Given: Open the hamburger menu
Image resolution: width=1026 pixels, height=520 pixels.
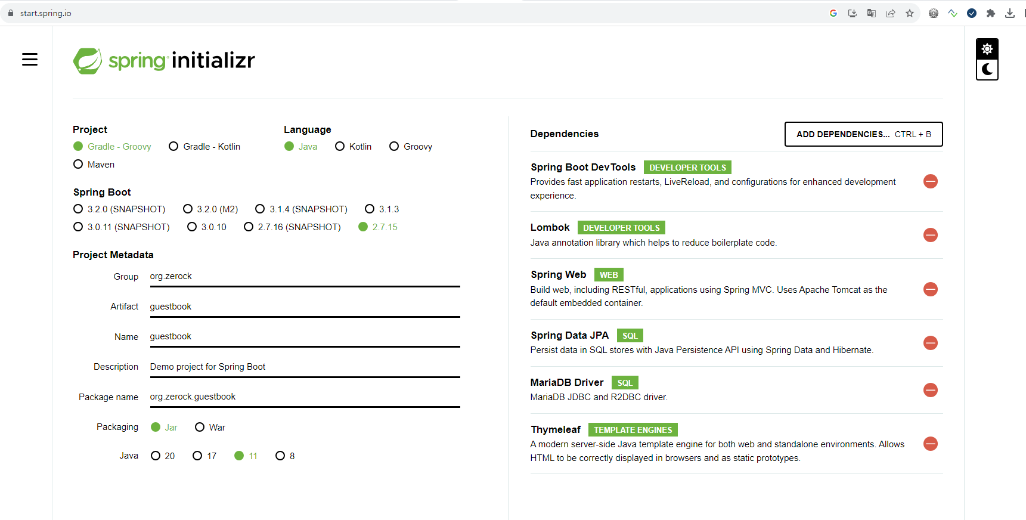Looking at the screenshot, I should pos(30,60).
